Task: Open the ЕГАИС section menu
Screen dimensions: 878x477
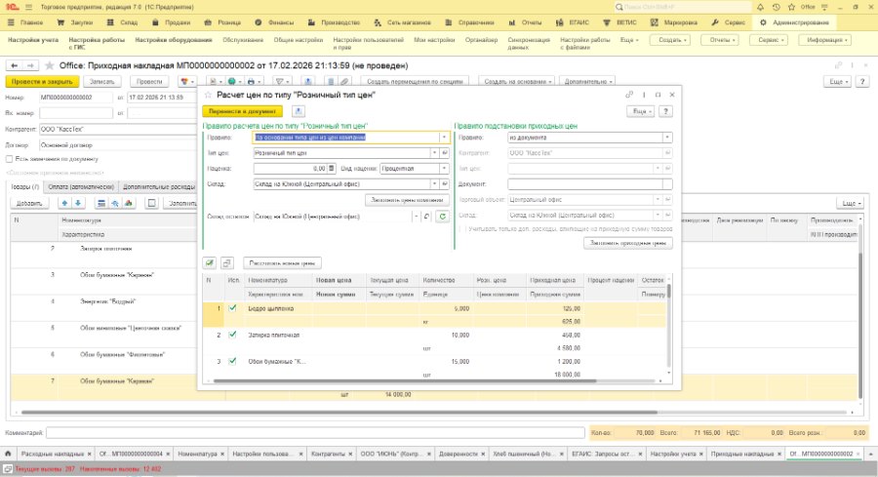Action: [x=573, y=22]
